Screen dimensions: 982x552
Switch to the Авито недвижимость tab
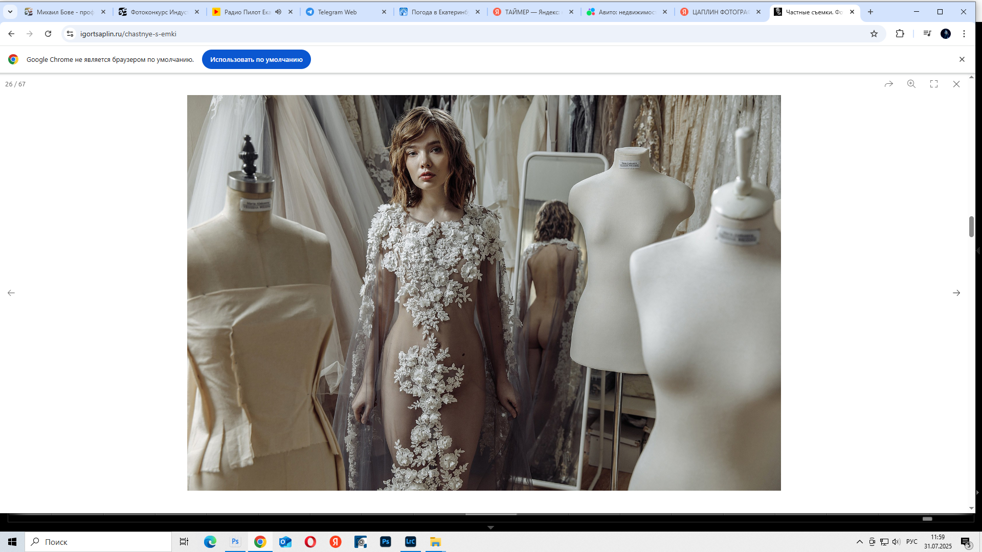(627, 12)
